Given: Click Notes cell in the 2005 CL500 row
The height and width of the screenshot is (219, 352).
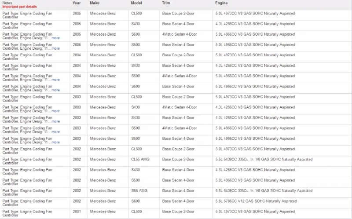Looking at the screenshot, I should (27, 15).
